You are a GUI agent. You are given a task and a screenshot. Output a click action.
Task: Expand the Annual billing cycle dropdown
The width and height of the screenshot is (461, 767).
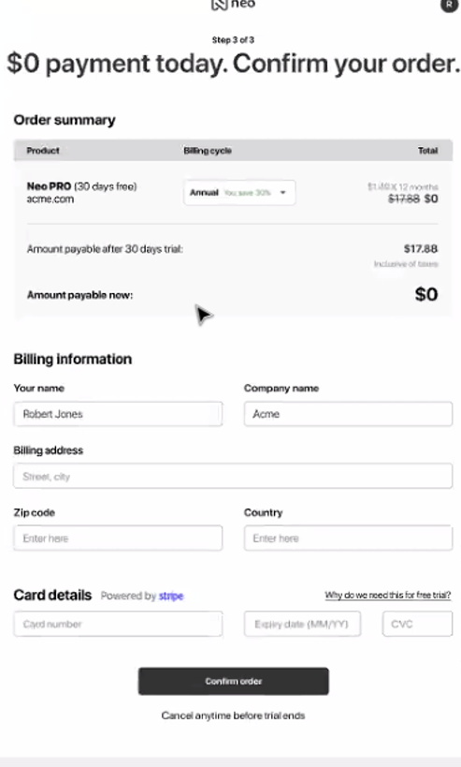tap(239, 193)
